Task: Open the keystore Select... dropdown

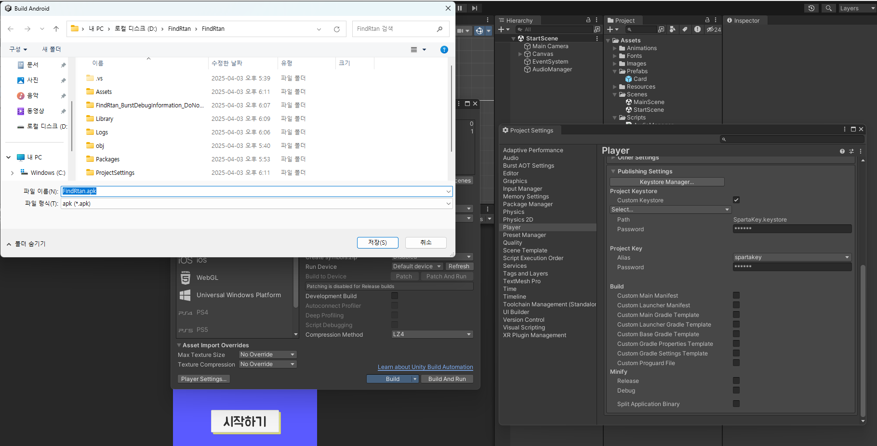Action: tap(670, 210)
